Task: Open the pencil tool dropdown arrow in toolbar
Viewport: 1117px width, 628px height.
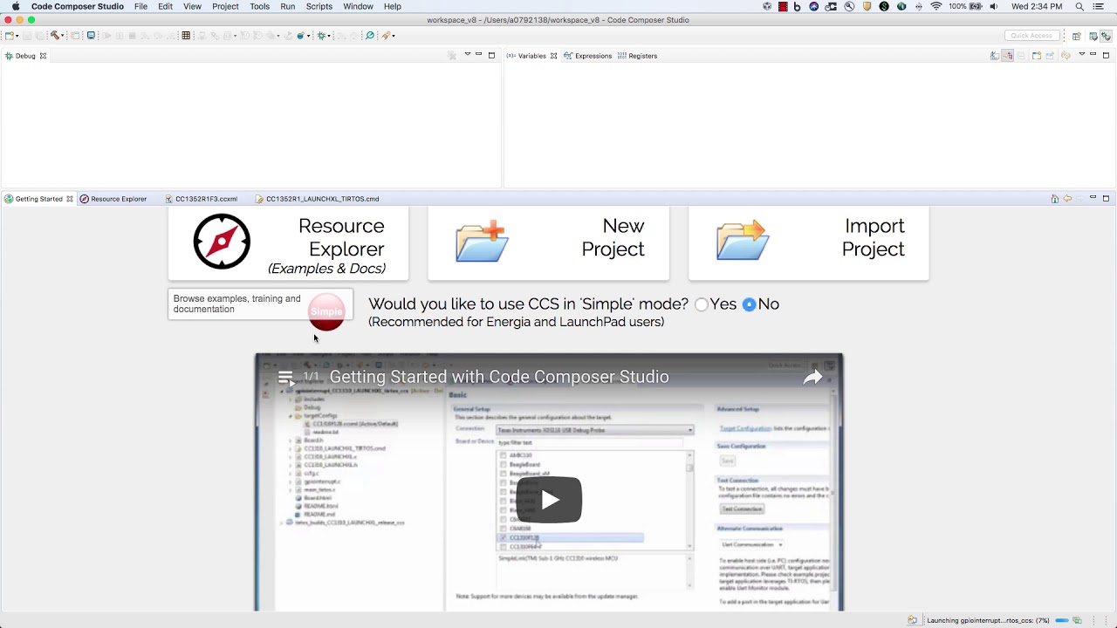Action: click(394, 36)
